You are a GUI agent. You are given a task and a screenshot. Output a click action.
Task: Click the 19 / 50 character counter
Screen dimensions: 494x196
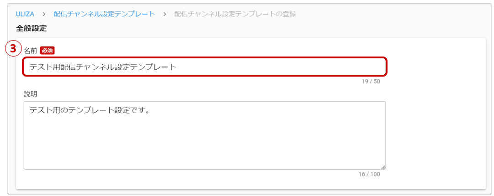coord(371,82)
